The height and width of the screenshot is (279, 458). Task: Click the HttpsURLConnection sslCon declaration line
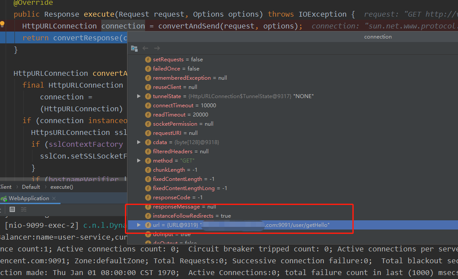click(79, 133)
